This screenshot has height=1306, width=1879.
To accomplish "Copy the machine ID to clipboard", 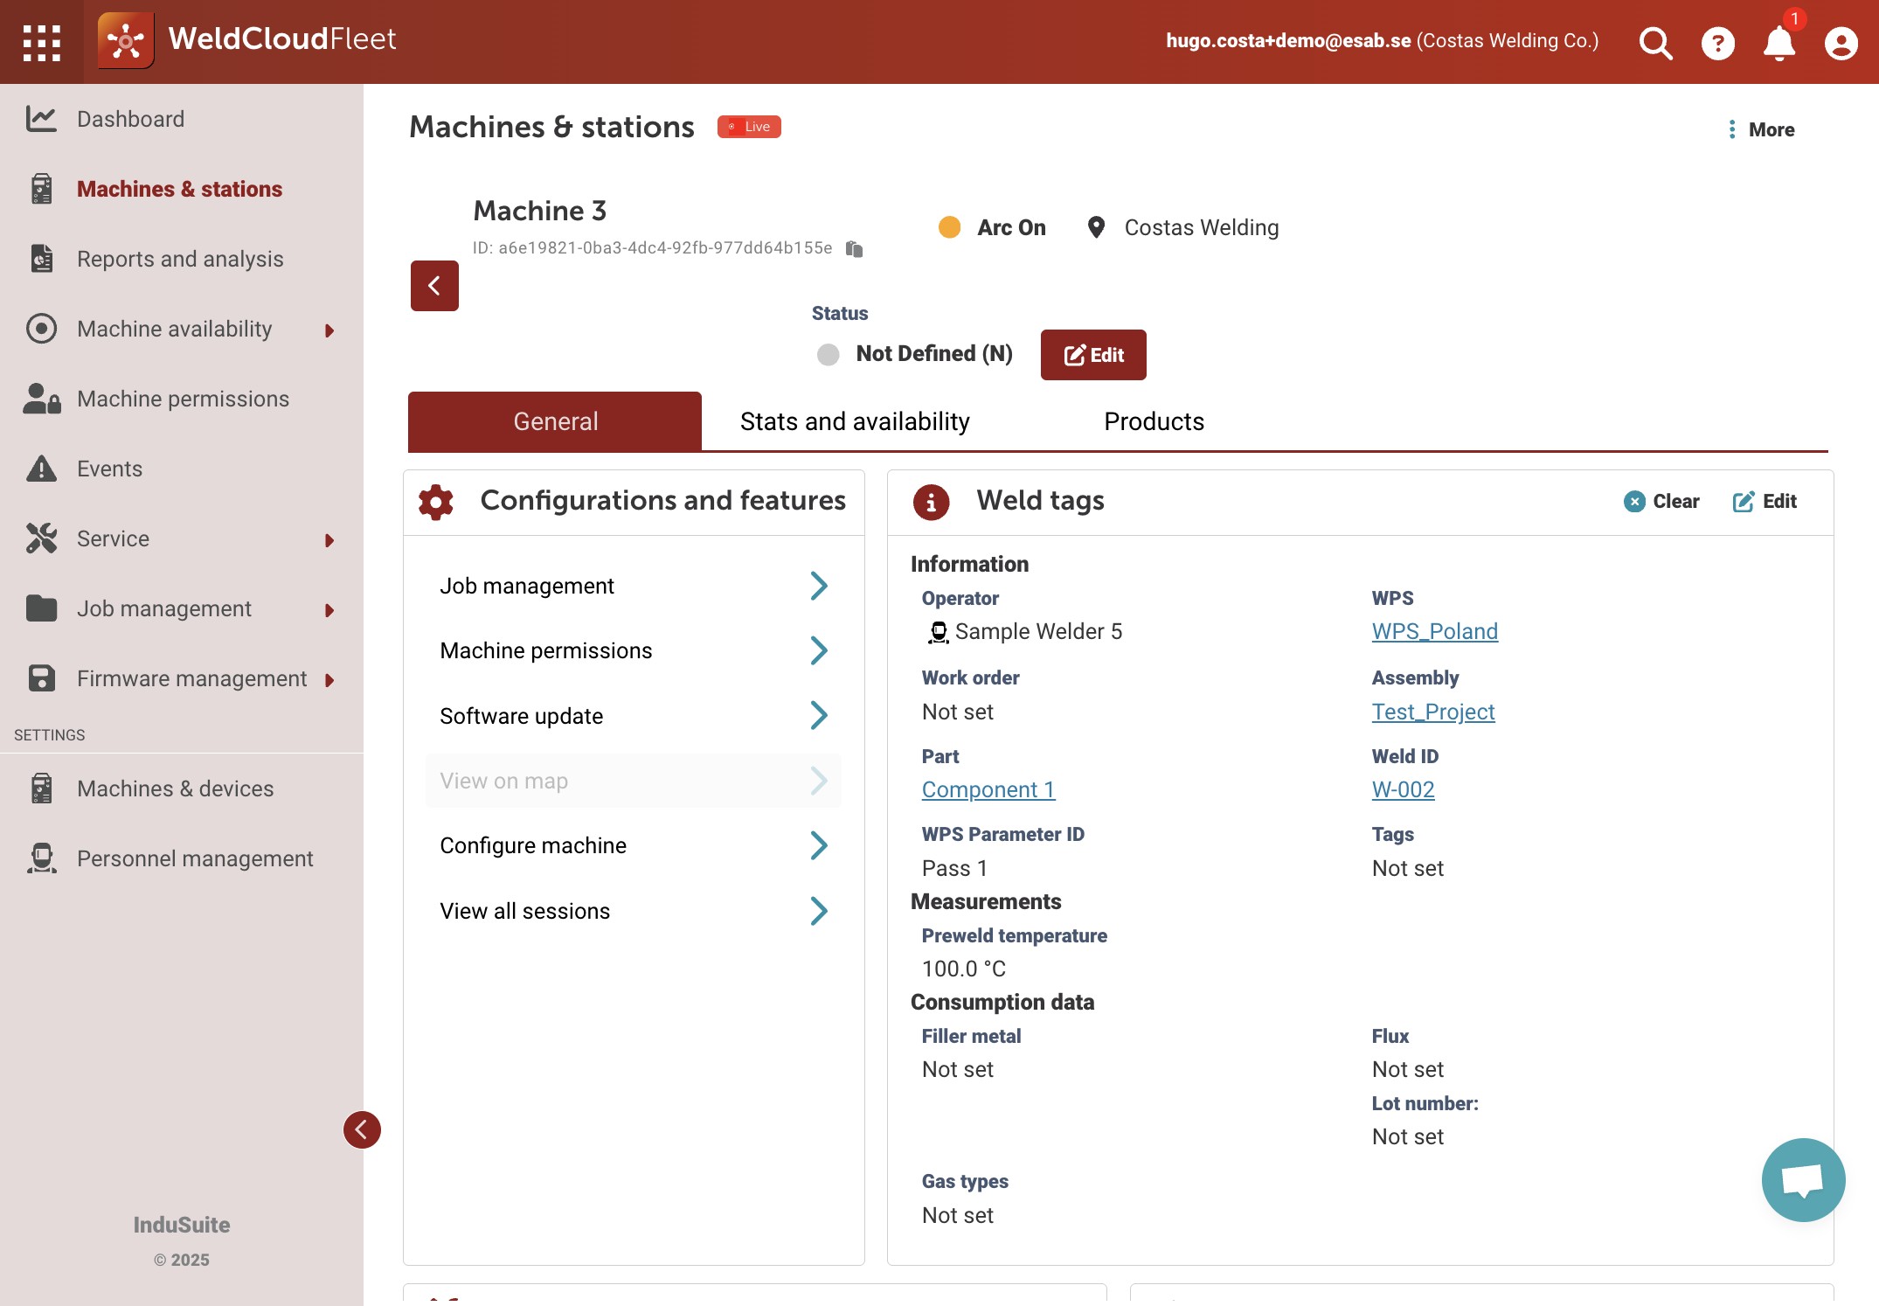I will (x=855, y=249).
